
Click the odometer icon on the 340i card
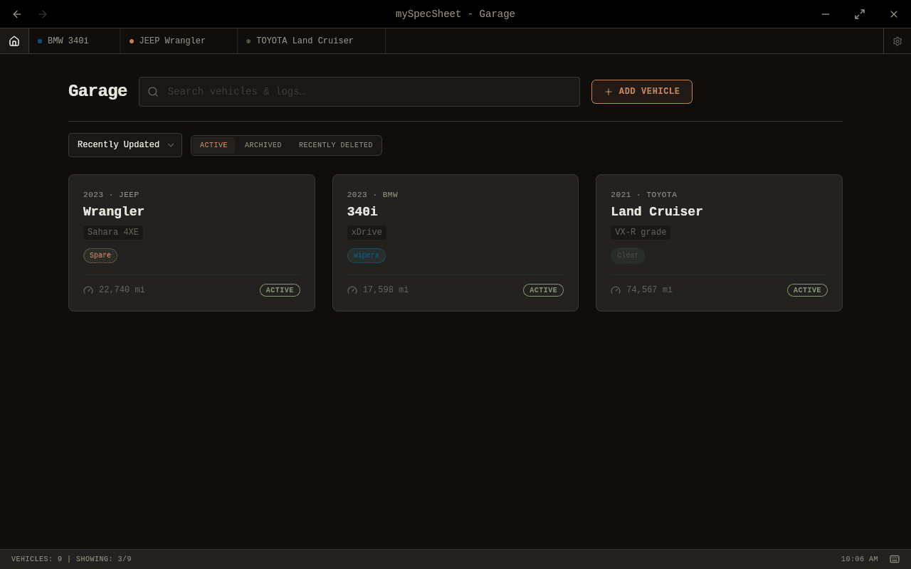[352, 289]
